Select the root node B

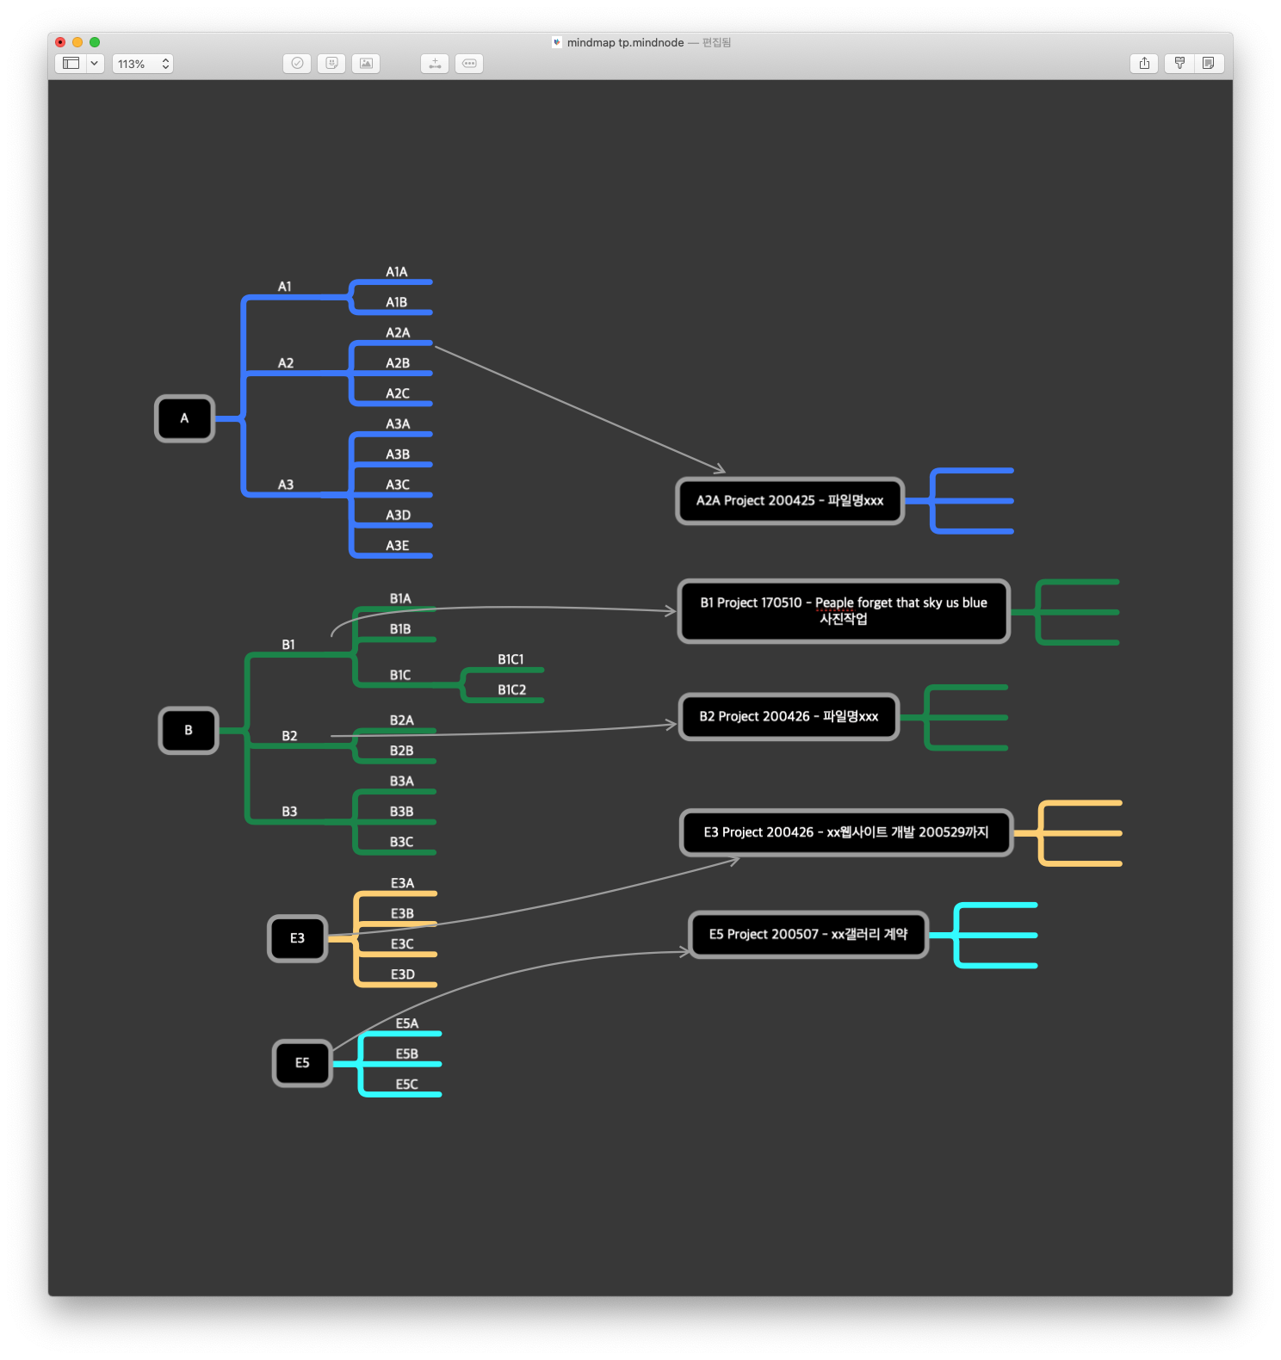coord(189,730)
